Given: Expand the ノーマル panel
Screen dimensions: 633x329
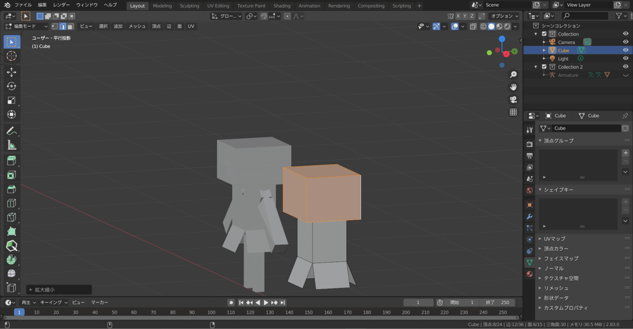Looking at the screenshot, I should 540,268.
